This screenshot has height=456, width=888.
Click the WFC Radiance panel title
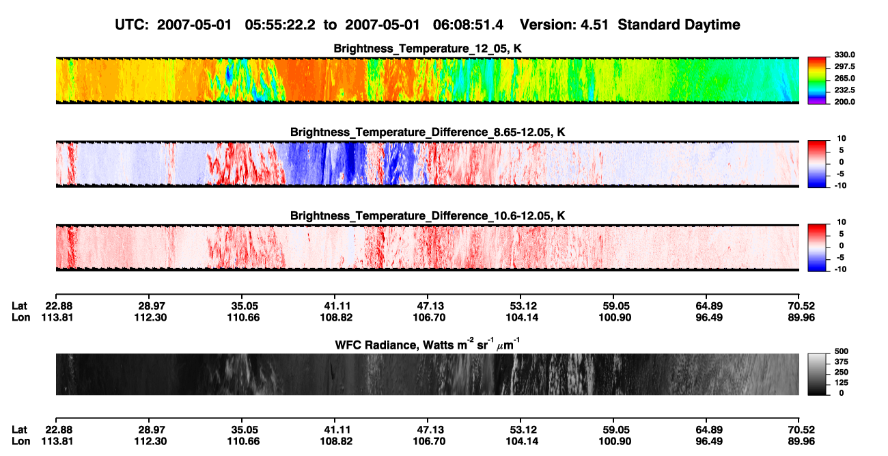coord(428,345)
